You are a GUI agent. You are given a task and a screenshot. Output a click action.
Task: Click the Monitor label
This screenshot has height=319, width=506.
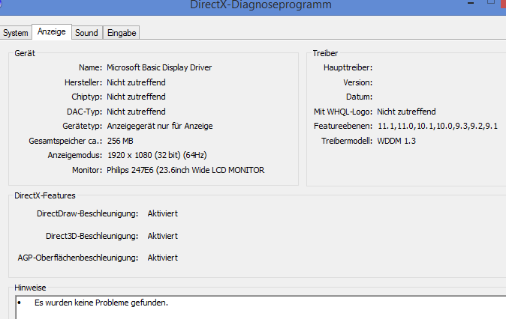coord(87,170)
